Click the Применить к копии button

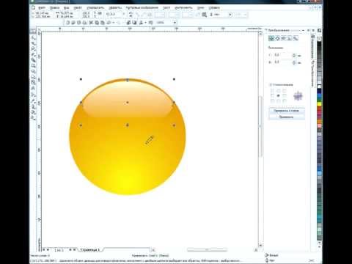(x=287, y=111)
